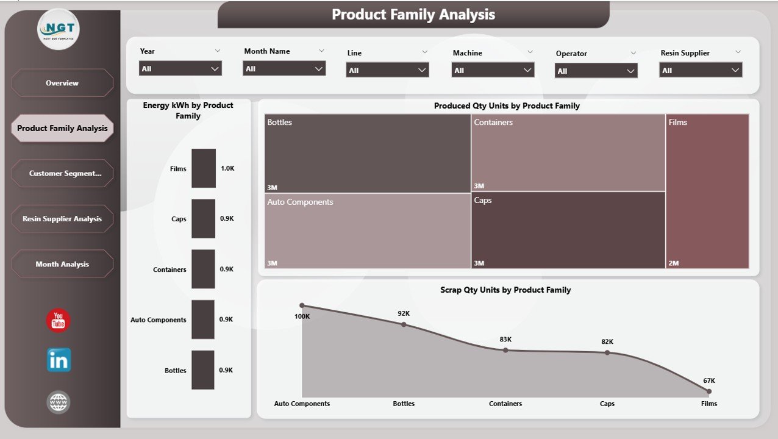Open the LinkedIn icon link
This screenshot has height=439, width=778.
(x=58, y=360)
